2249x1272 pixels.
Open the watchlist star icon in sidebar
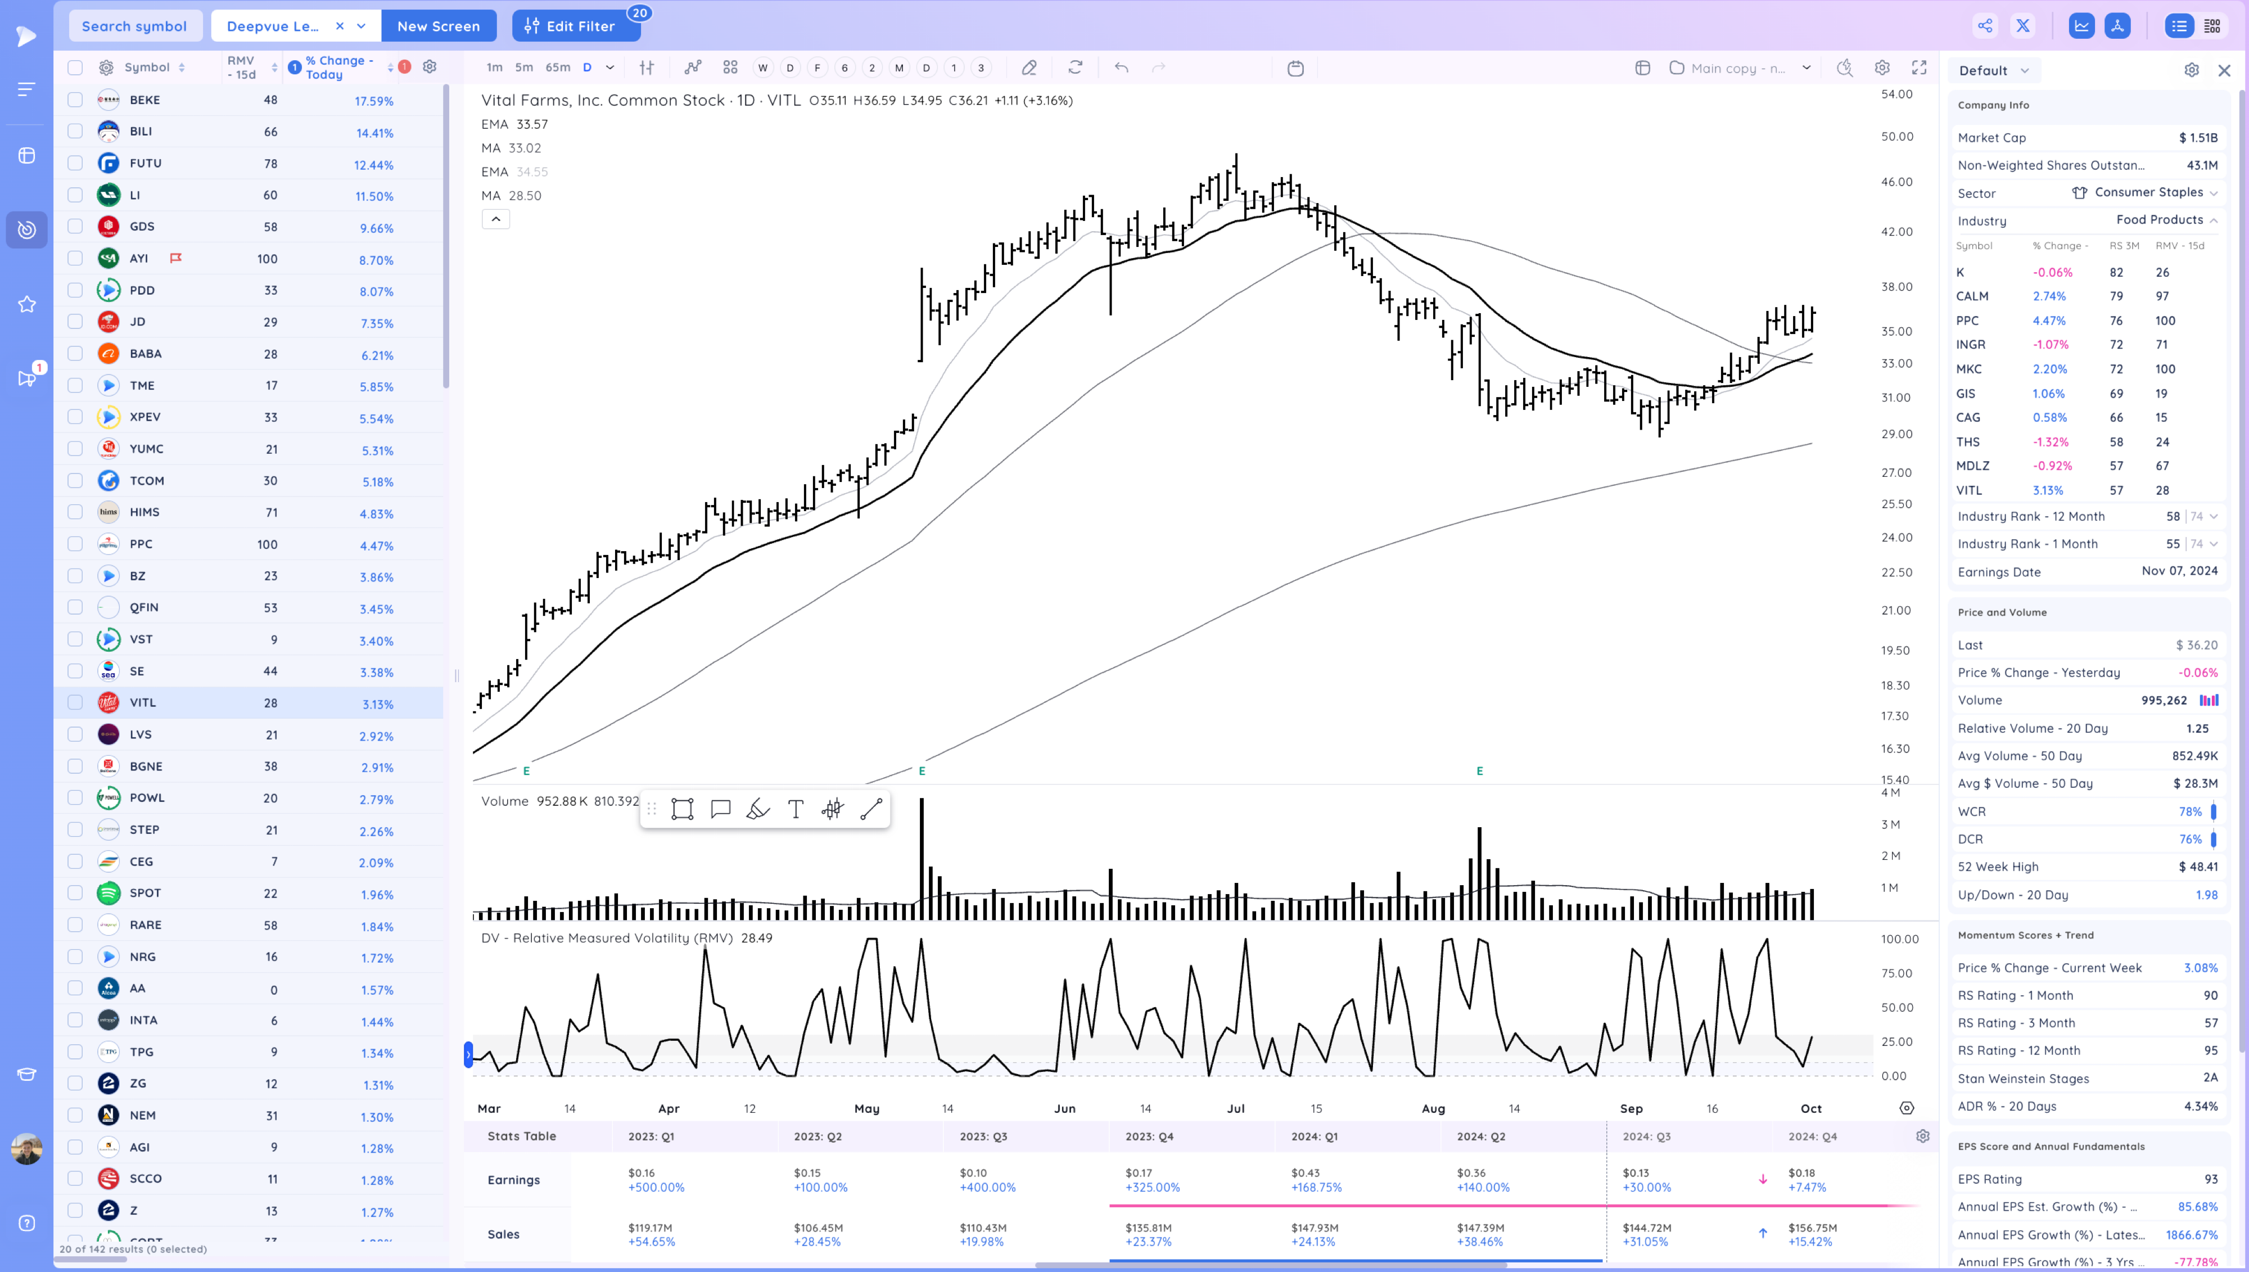point(27,304)
